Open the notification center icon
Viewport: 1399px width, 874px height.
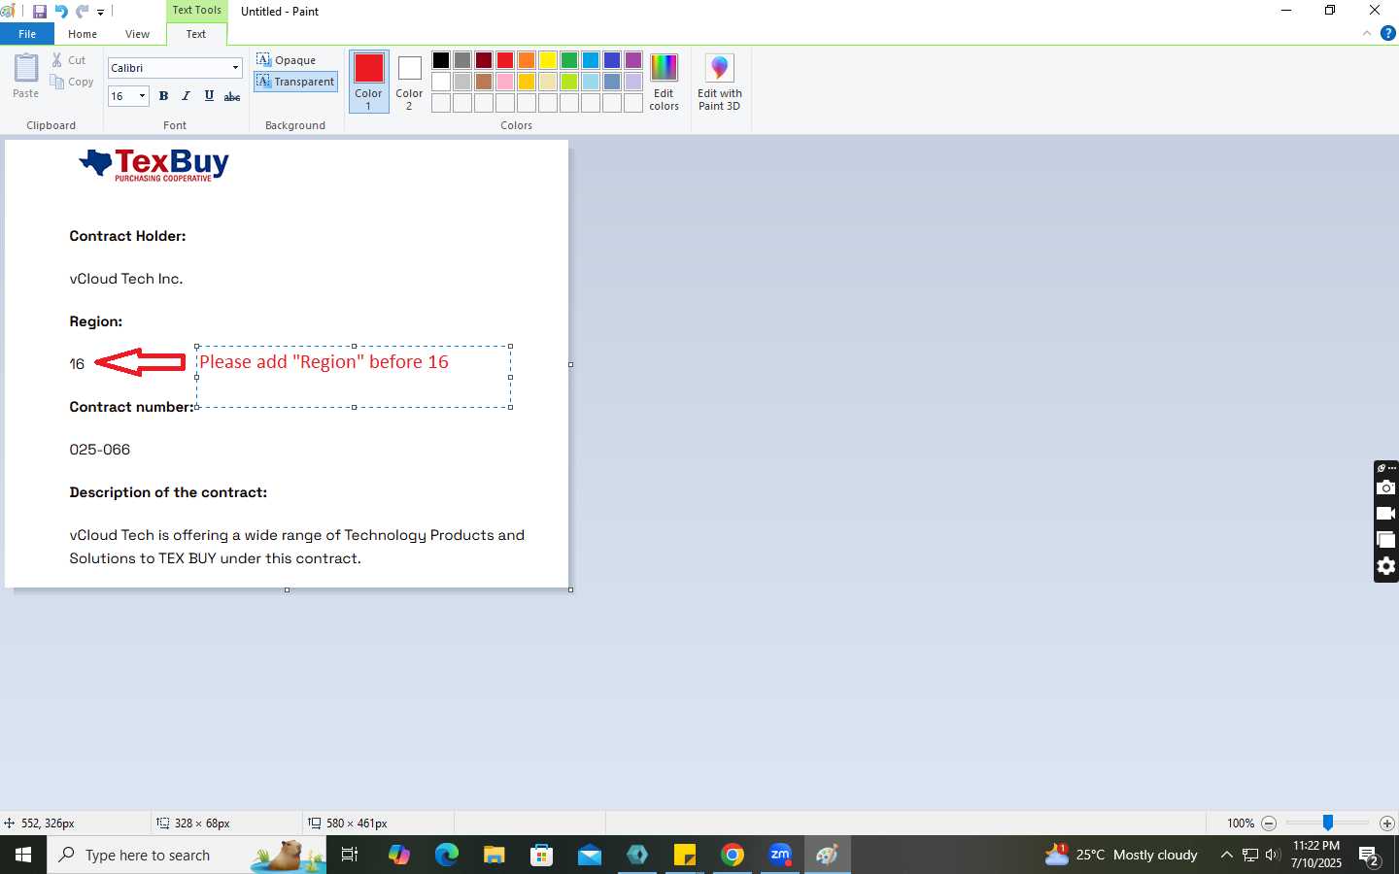click(x=1370, y=856)
